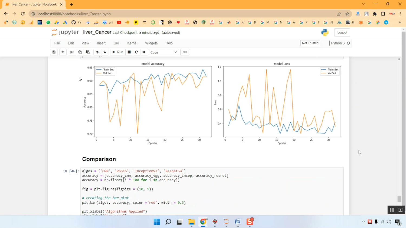Interrupt the kernel with stop icon

(x=129, y=52)
